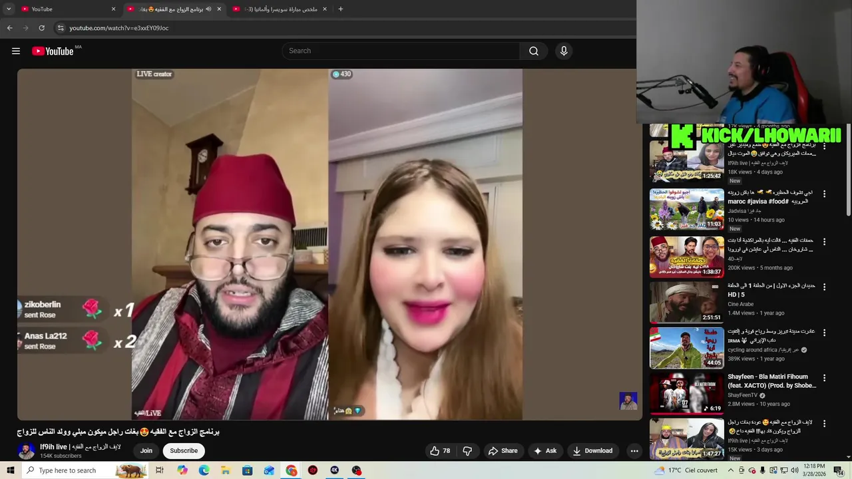Close the ملخص مباراة tab
The image size is (852, 479).
point(325,9)
